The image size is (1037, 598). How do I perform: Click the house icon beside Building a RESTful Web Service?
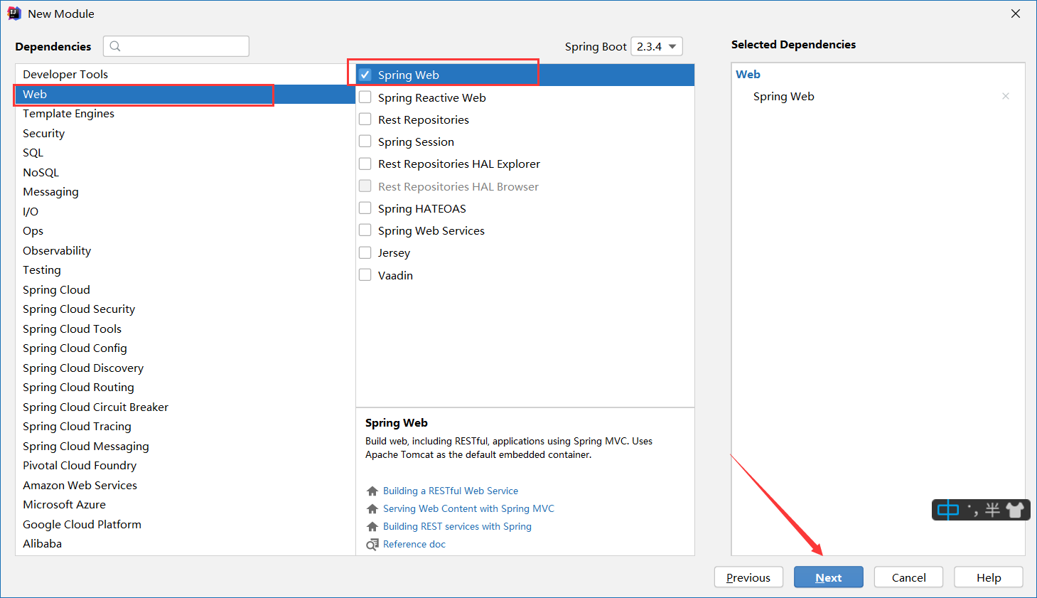tap(372, 491)
